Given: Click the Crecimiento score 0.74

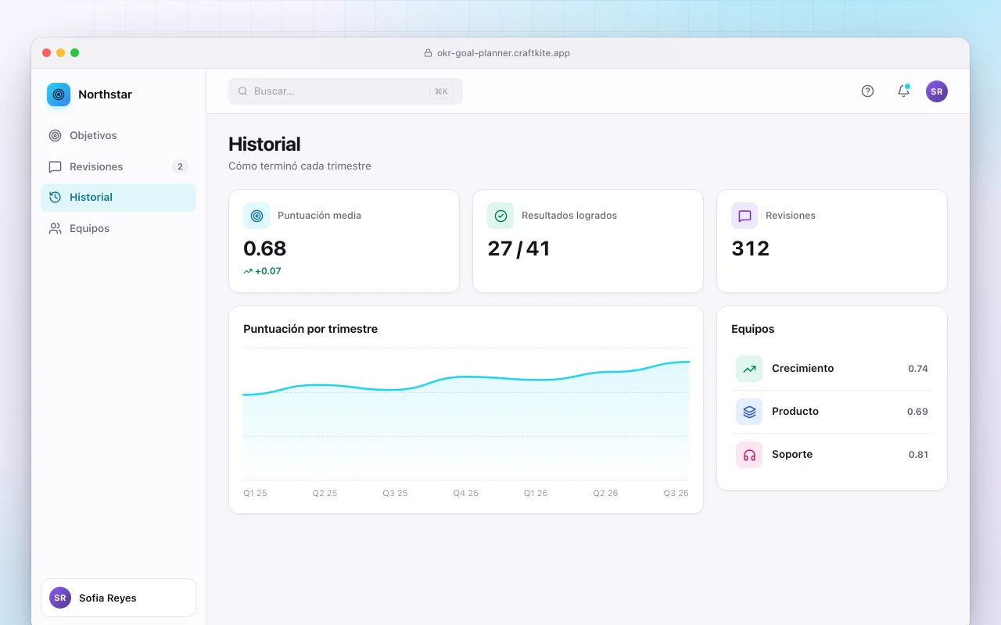Looking at the screenshot, I should [918, 369].
